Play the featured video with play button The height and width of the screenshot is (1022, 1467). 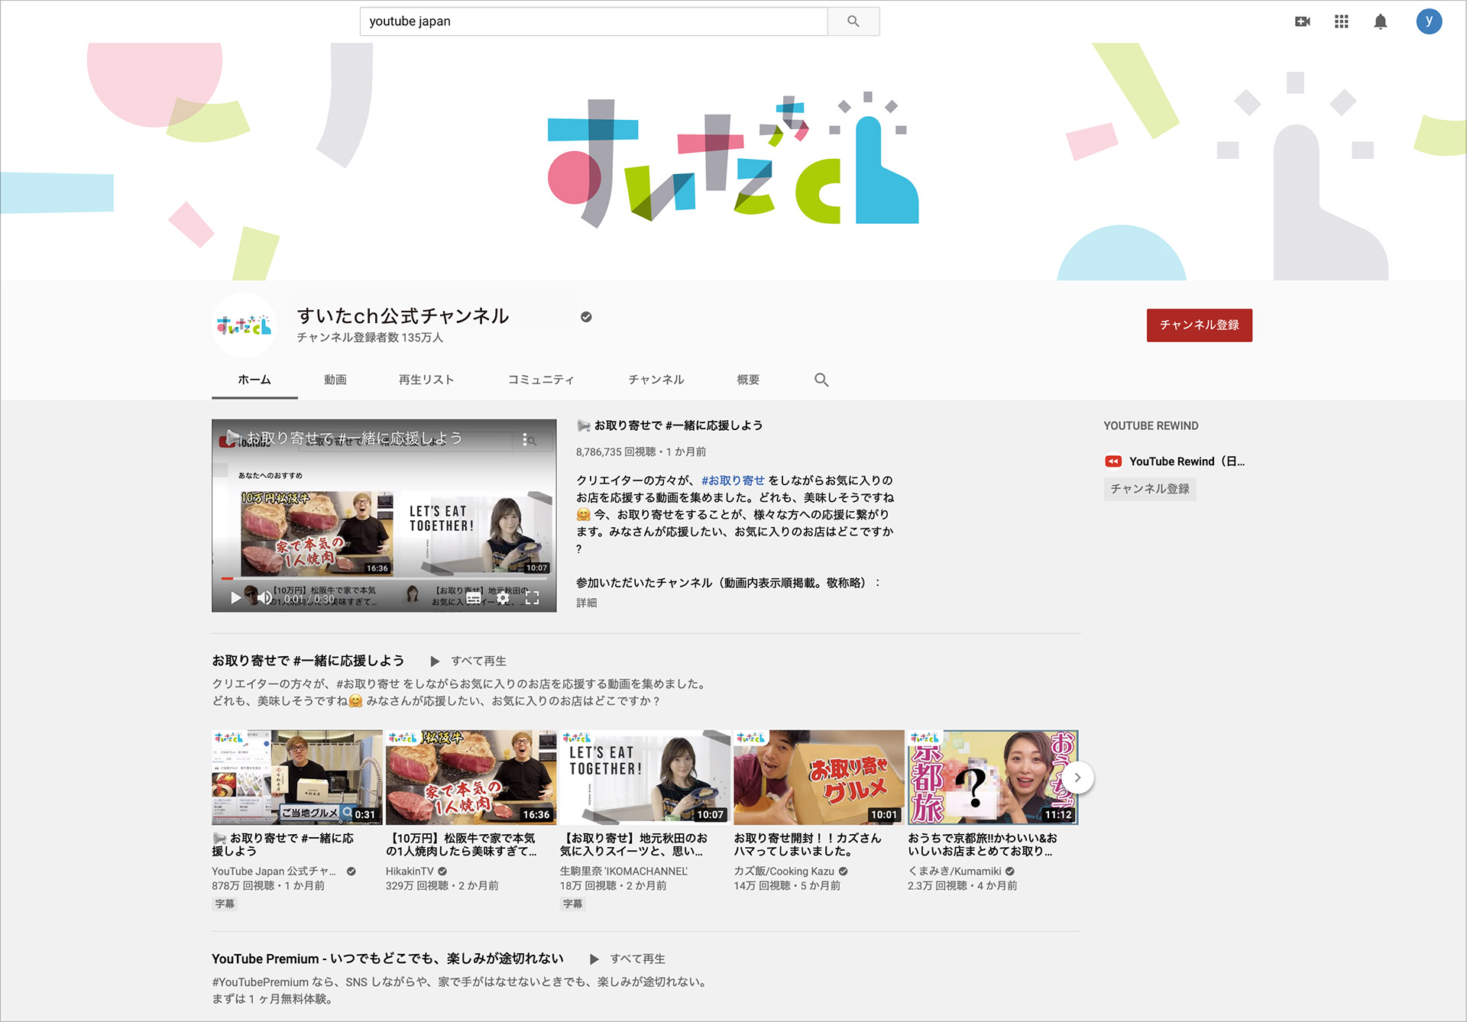pyautogui.click(x=236, y=598)
